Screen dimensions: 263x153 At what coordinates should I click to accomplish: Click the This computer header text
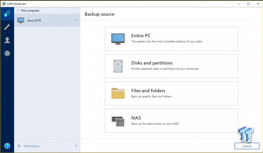coord(30,11)
